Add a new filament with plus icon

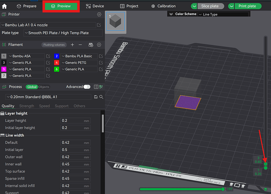click(72, 45)
